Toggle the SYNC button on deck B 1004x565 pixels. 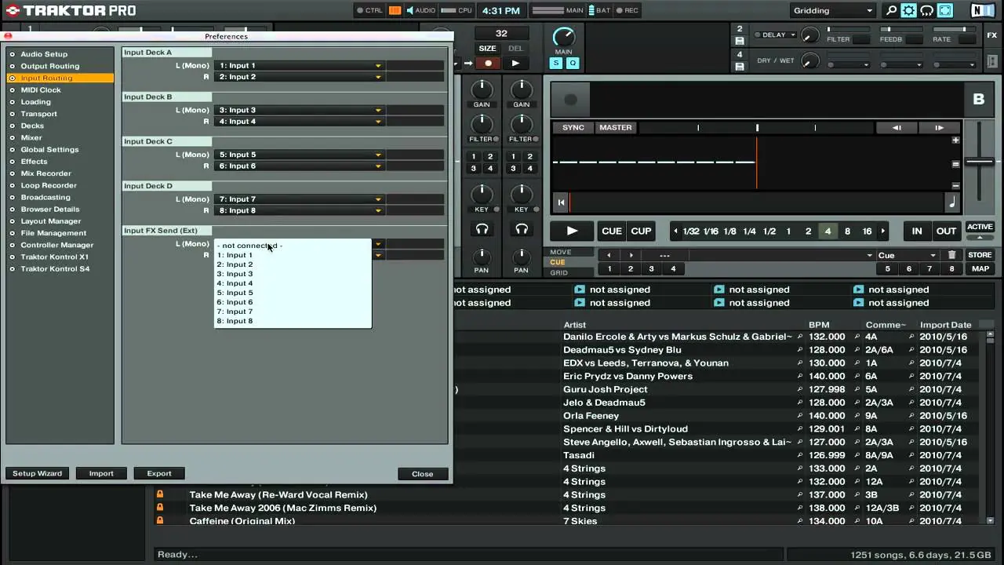point(573,127)
